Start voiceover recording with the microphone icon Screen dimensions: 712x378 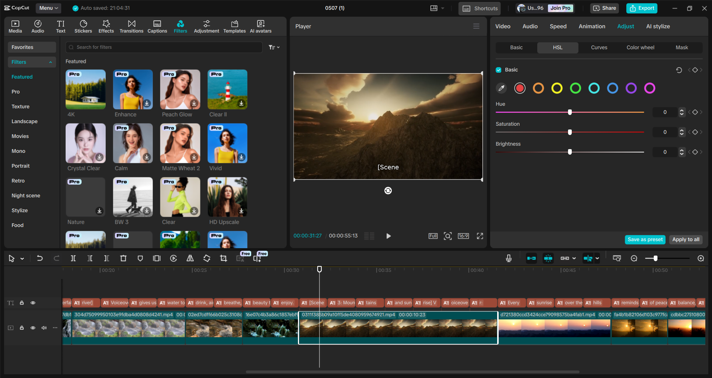tap(508, 258)
